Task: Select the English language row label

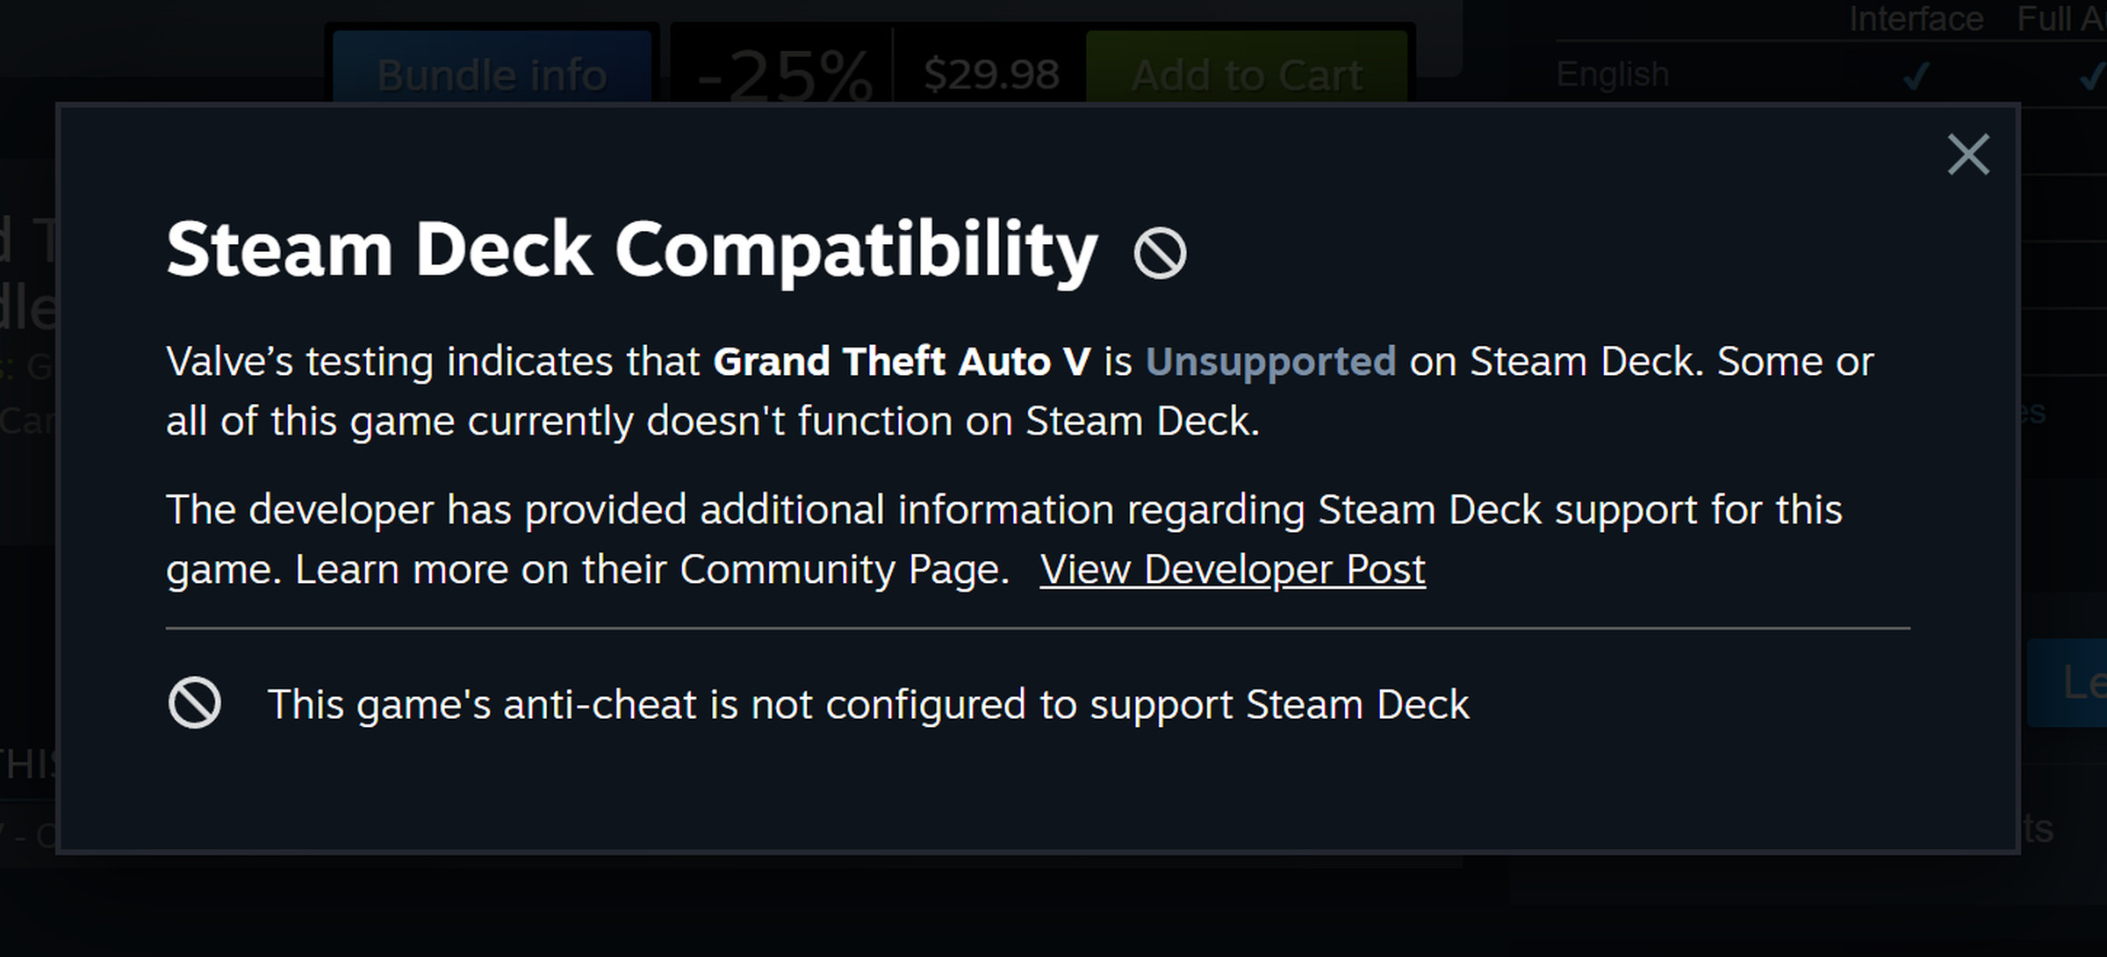Action: [1612, 75]
